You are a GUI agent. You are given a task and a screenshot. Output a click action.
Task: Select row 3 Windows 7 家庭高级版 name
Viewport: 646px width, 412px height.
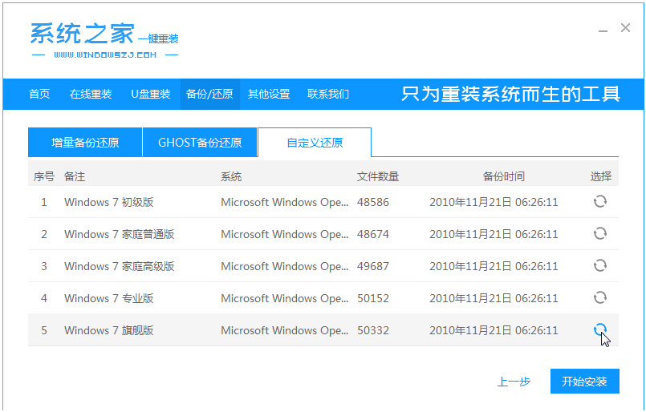click(119, 266)
